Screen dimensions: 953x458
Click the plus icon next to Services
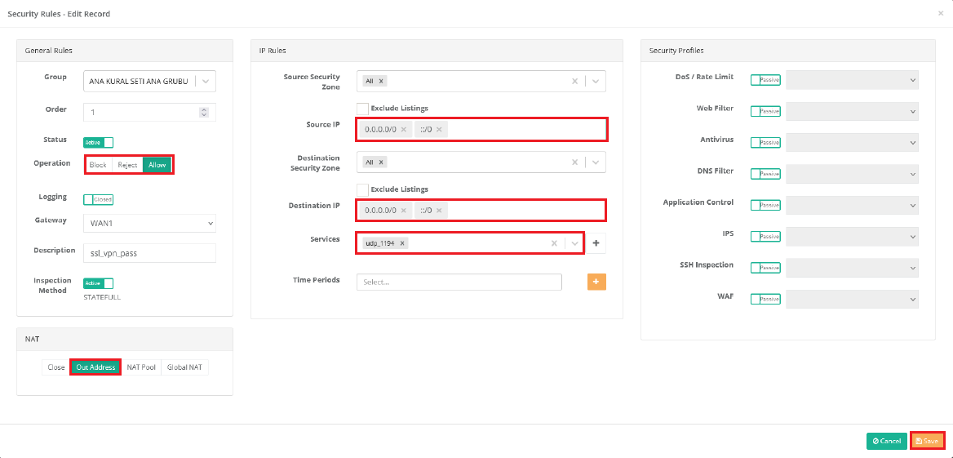596,243
